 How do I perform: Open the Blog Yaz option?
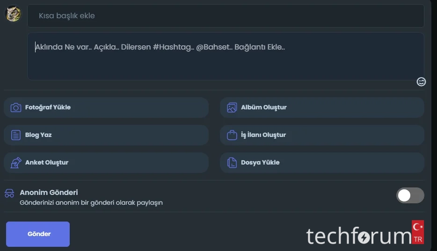point(38,135)
